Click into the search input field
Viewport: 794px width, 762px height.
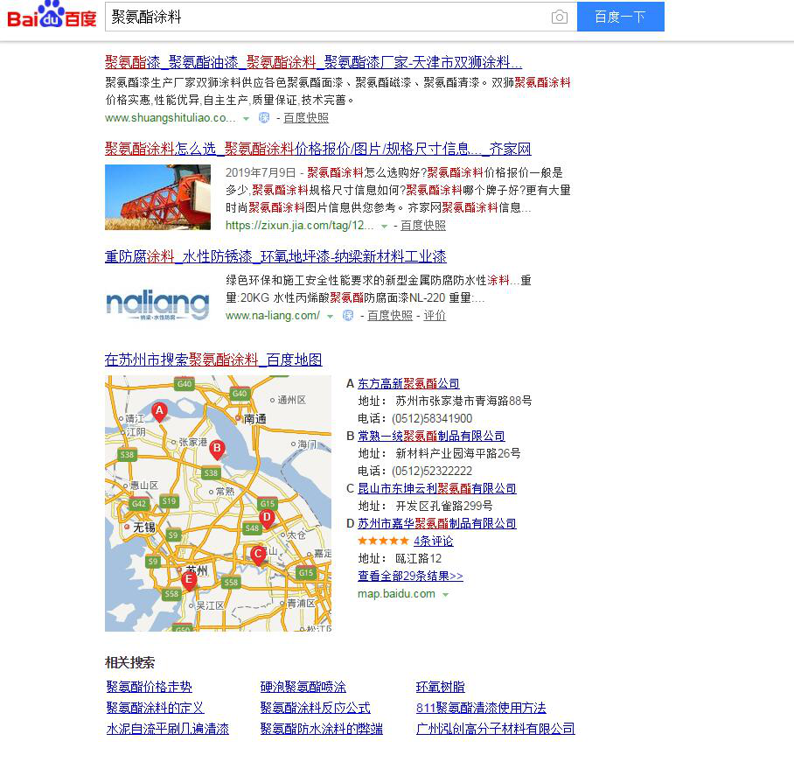coord(324,17)
